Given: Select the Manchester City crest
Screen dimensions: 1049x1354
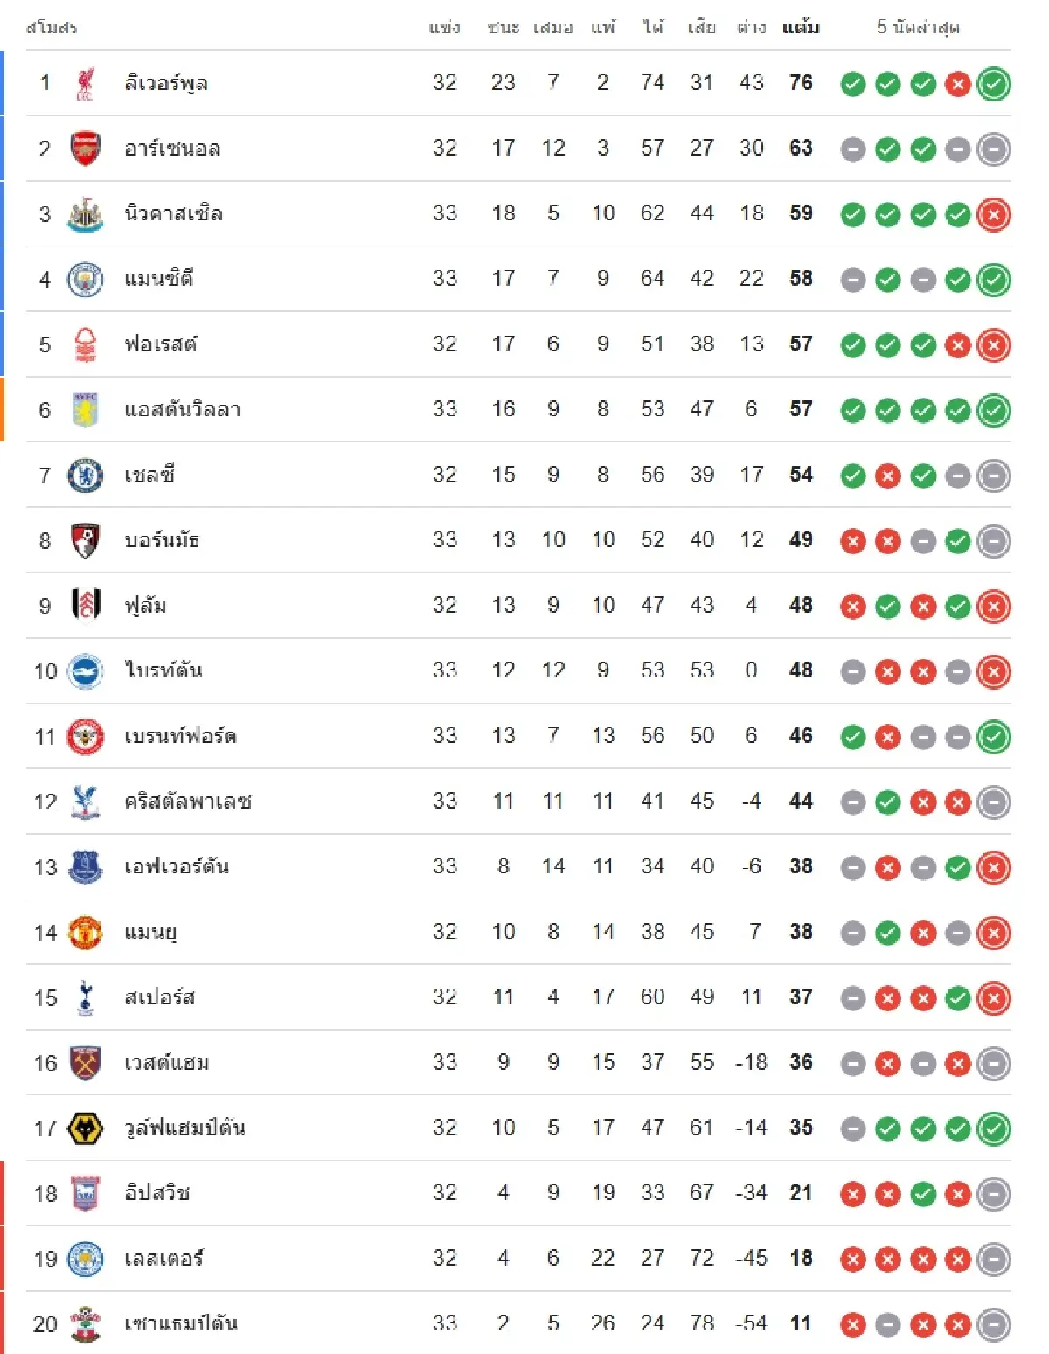Looking at the screenshot, I should click(x=84, y=279).
